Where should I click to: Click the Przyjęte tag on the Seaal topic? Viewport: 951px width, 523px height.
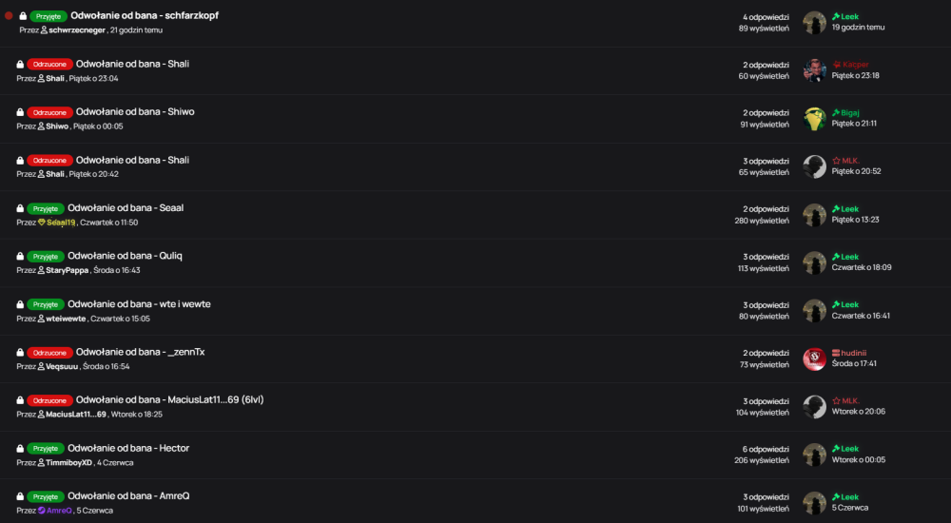(x=46, y=208)
